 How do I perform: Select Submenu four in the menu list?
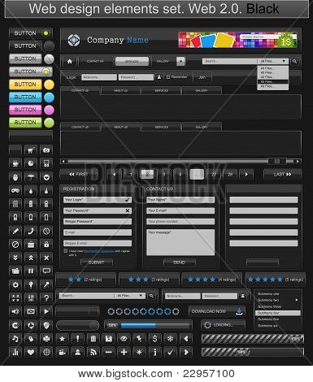(278, 313)
